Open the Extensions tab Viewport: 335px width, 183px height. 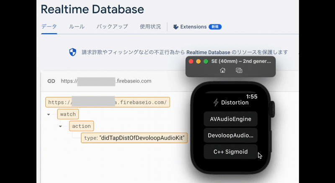[x=193, y=27]
